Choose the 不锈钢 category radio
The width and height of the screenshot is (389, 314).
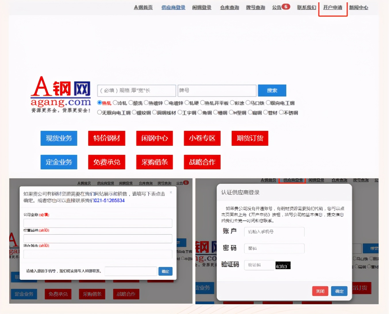(x=282, y=112)
